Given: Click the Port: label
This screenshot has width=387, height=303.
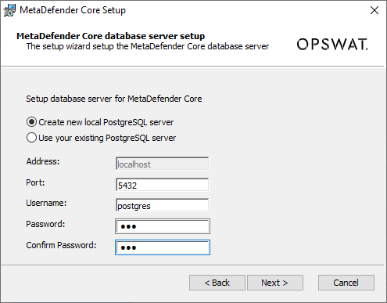Looking at the screenshot, I should click(35, 182).
